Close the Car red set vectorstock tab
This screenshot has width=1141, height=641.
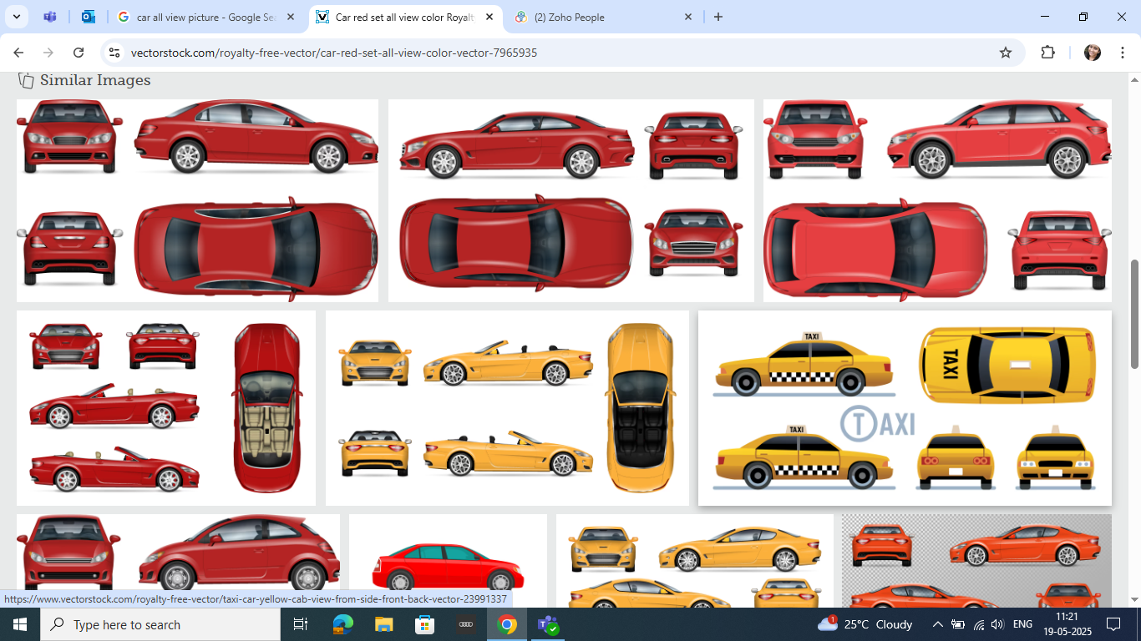click(489, 17)
